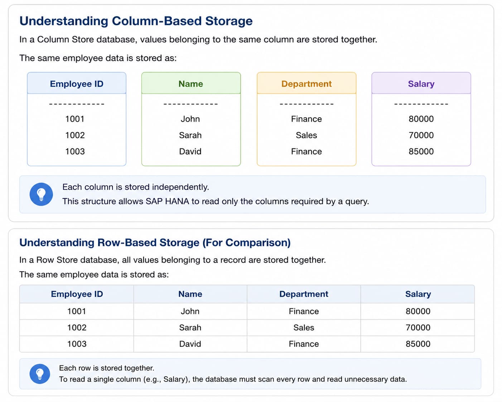Image resolution: width=502 pixels, height=402 pixels.
Task: Select John in the Name card
Action: [190, 119]
